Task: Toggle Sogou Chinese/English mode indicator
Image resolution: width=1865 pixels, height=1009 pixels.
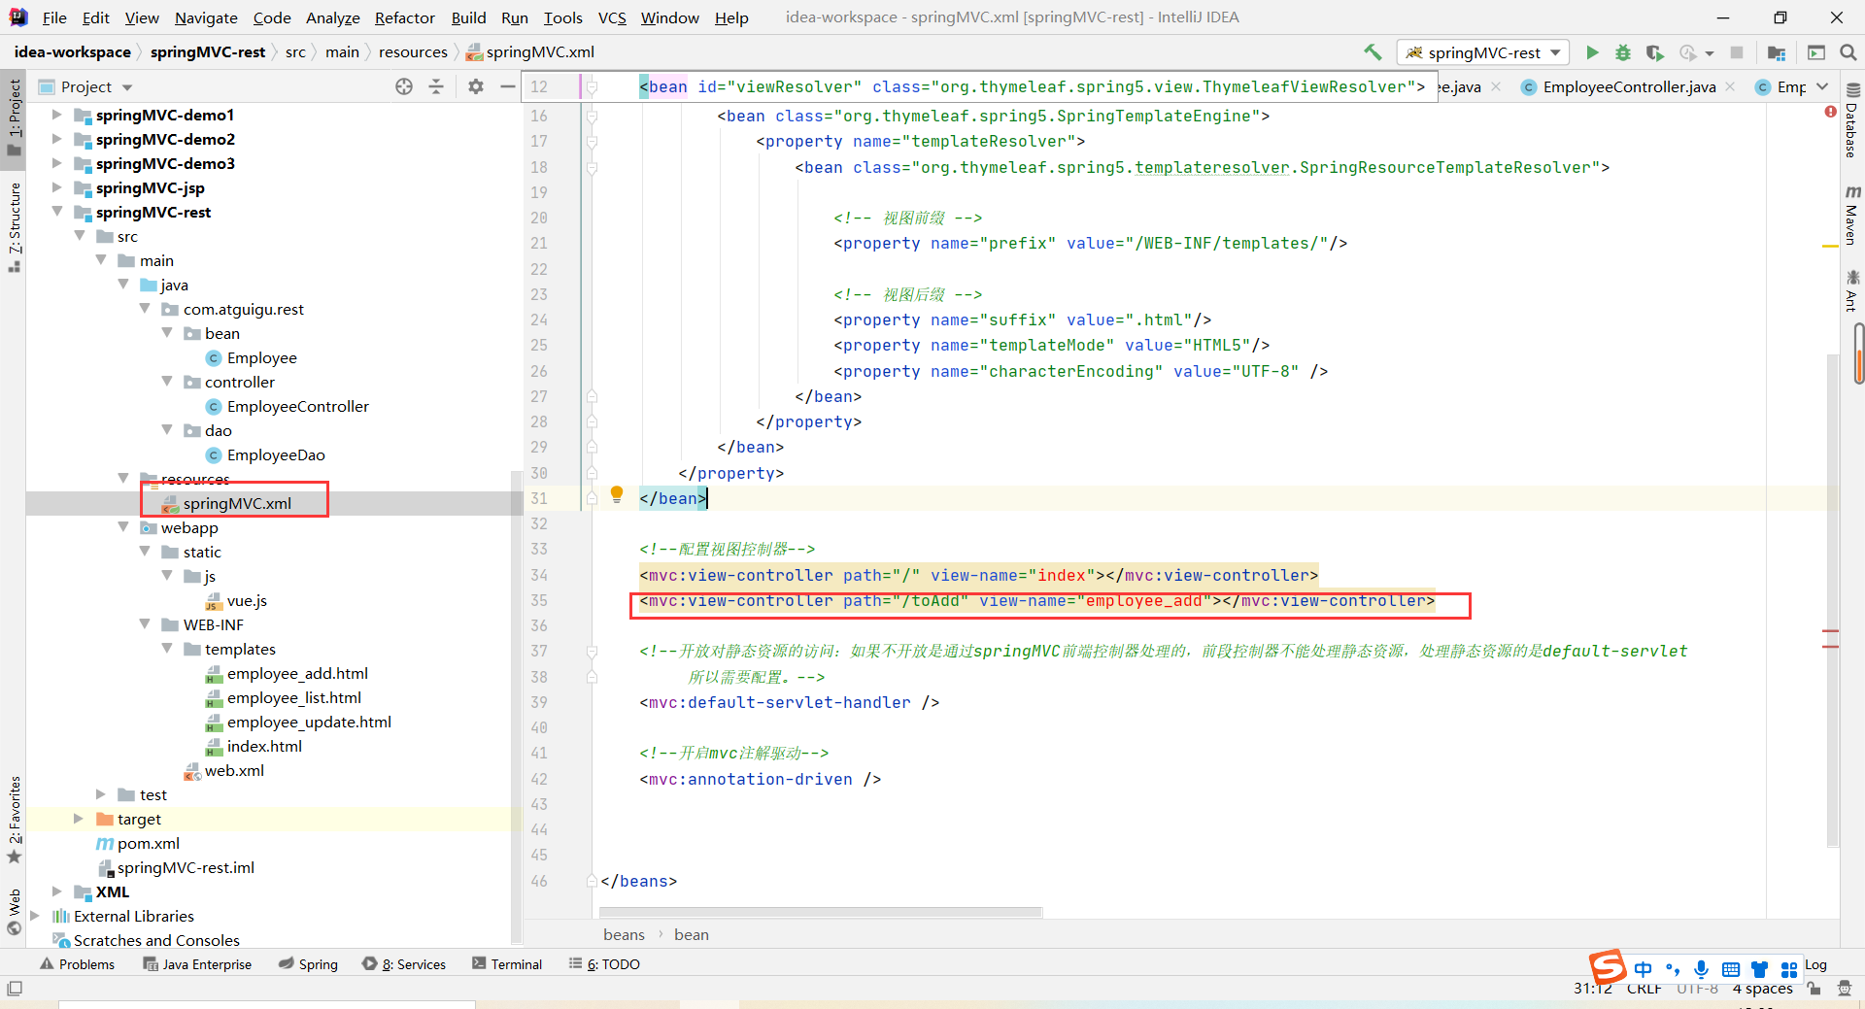Action: (x=1643, y=969)
